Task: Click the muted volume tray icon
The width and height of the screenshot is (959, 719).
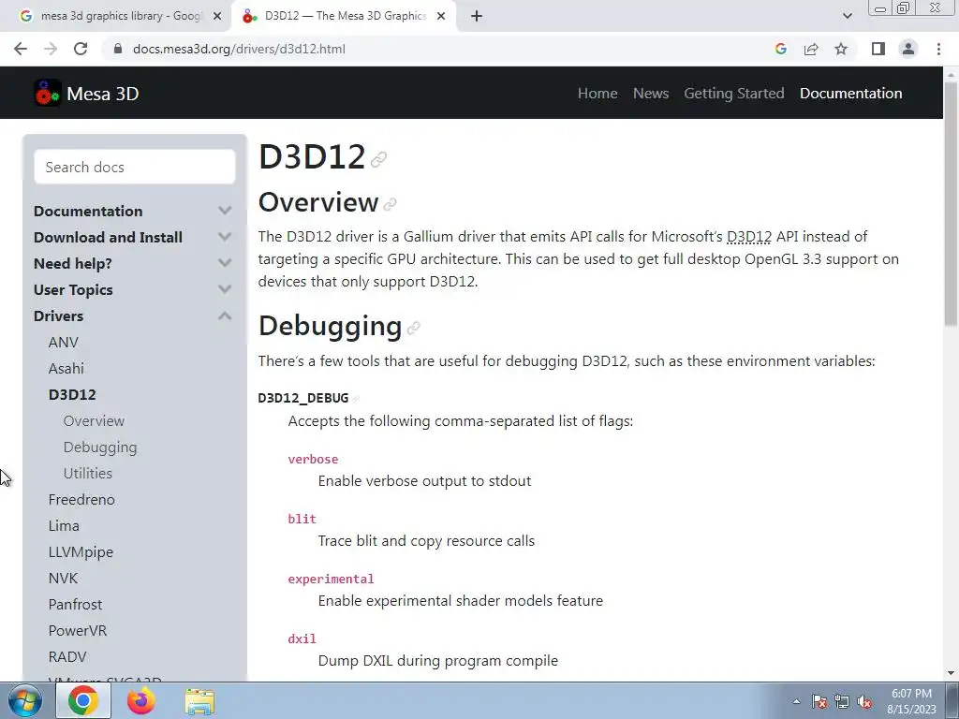Action: 864,701
